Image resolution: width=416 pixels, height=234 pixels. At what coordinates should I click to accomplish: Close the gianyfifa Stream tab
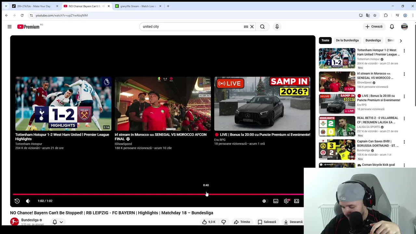[160, 6]
